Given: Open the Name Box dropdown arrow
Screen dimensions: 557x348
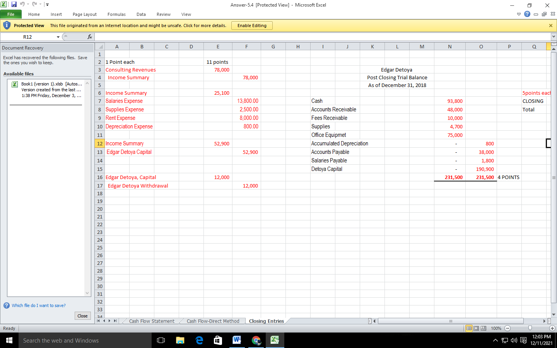Looking at the screenshot, I should point(58,37).
